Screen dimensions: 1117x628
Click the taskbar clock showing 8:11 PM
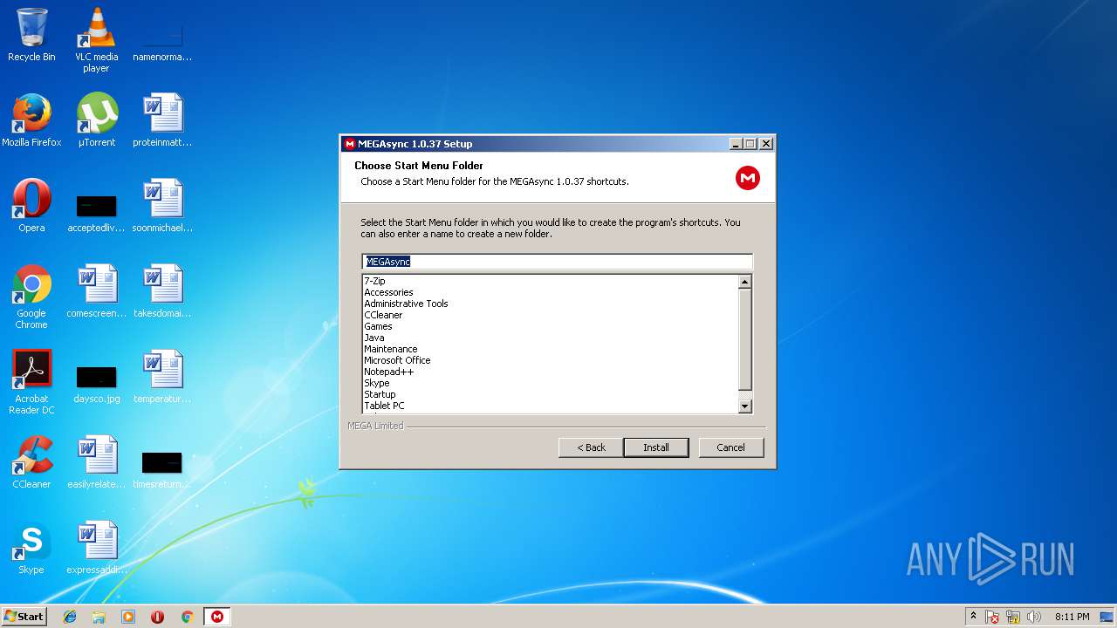(x=1072, y=617)
